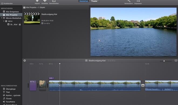Screen dimensions: 178x105
Task: Click the clapperboard icon beside St...Kiel
Action: 20,24
